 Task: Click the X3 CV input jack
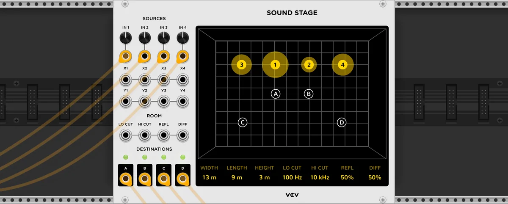click(x=164, y=79)
